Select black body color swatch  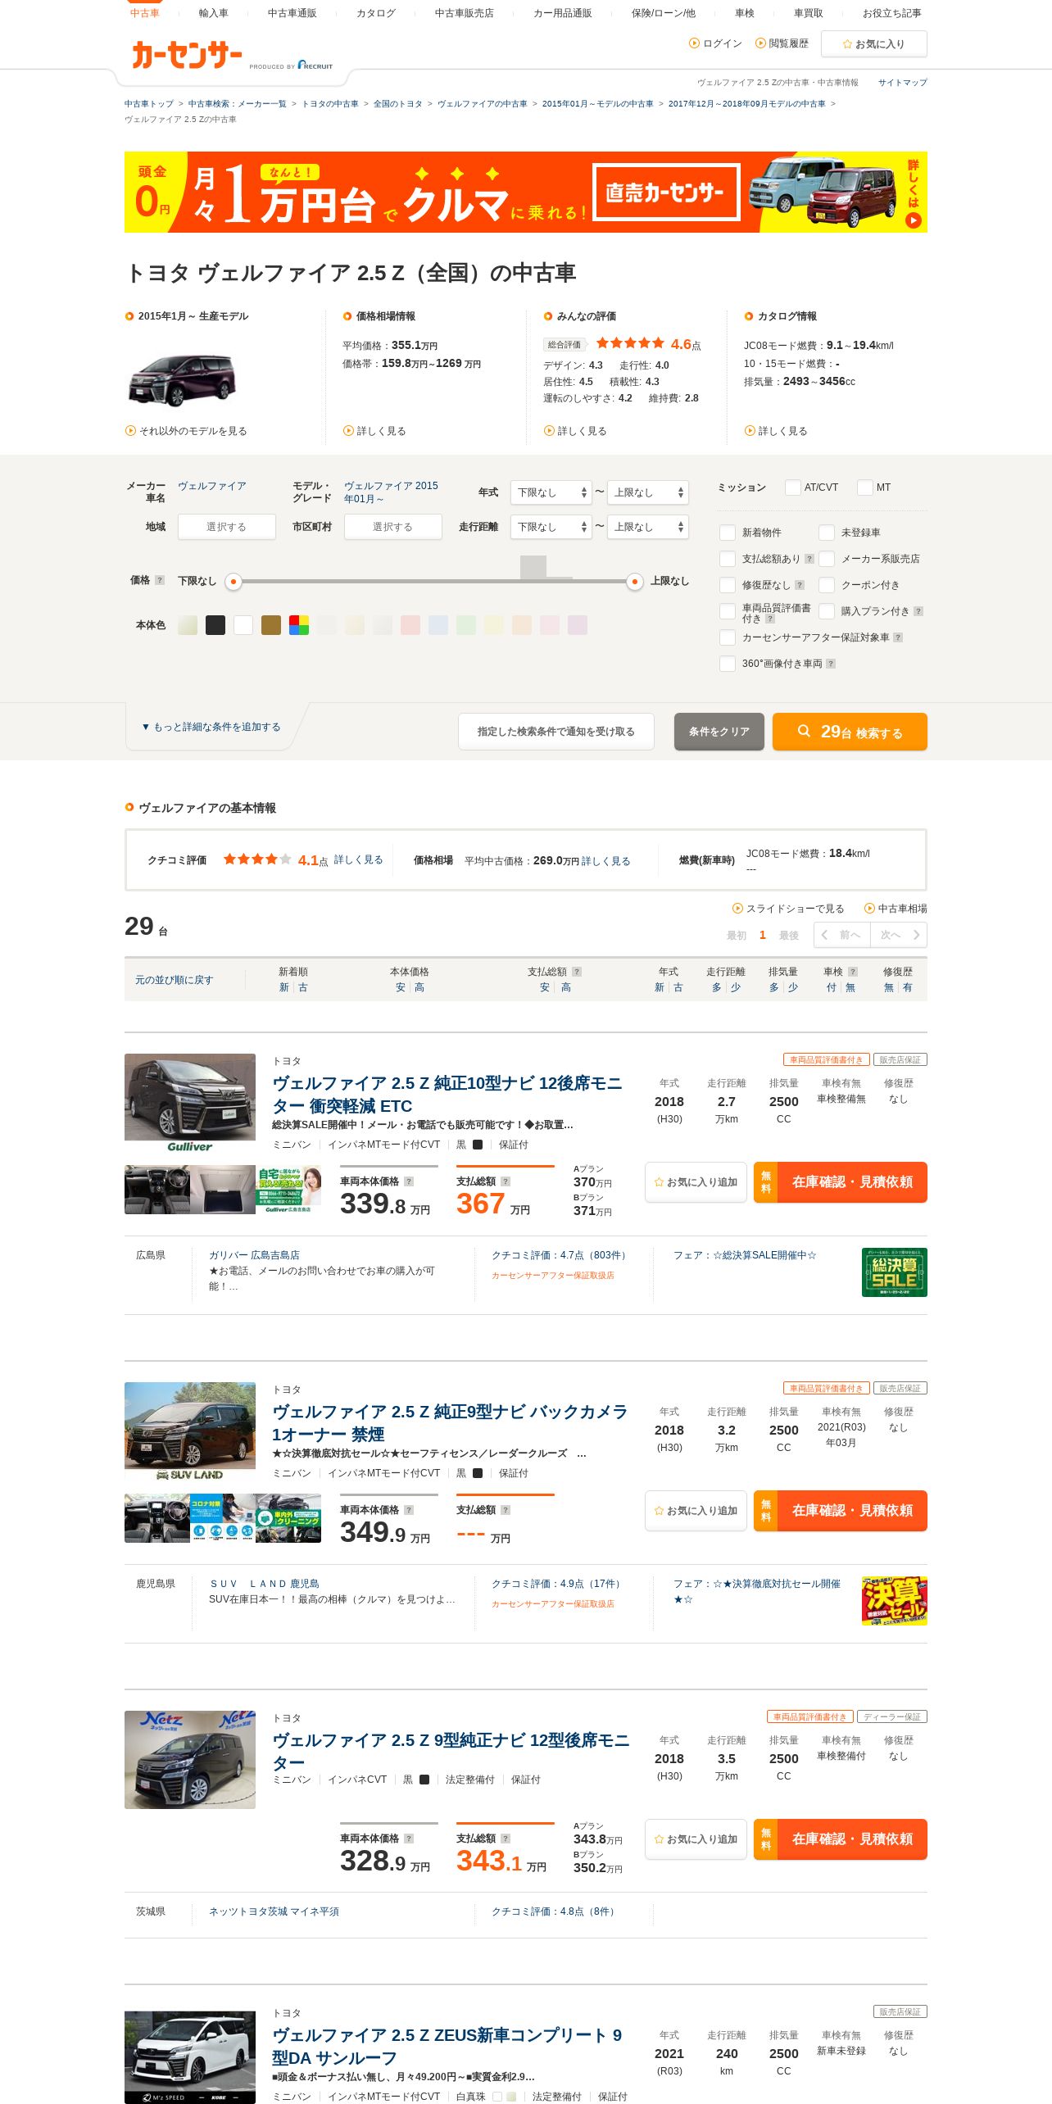coord(215,625)
